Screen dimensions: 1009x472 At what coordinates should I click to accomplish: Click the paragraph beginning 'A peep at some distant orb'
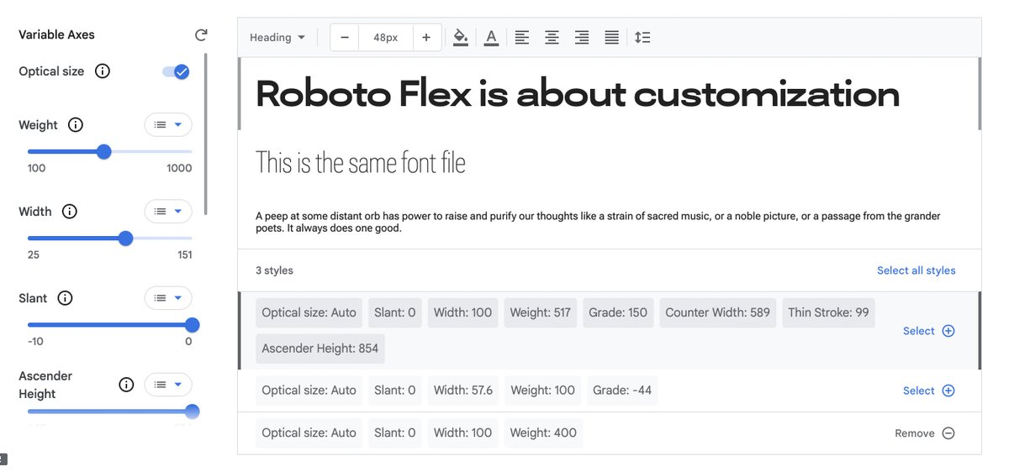click(x=598, y=222)
